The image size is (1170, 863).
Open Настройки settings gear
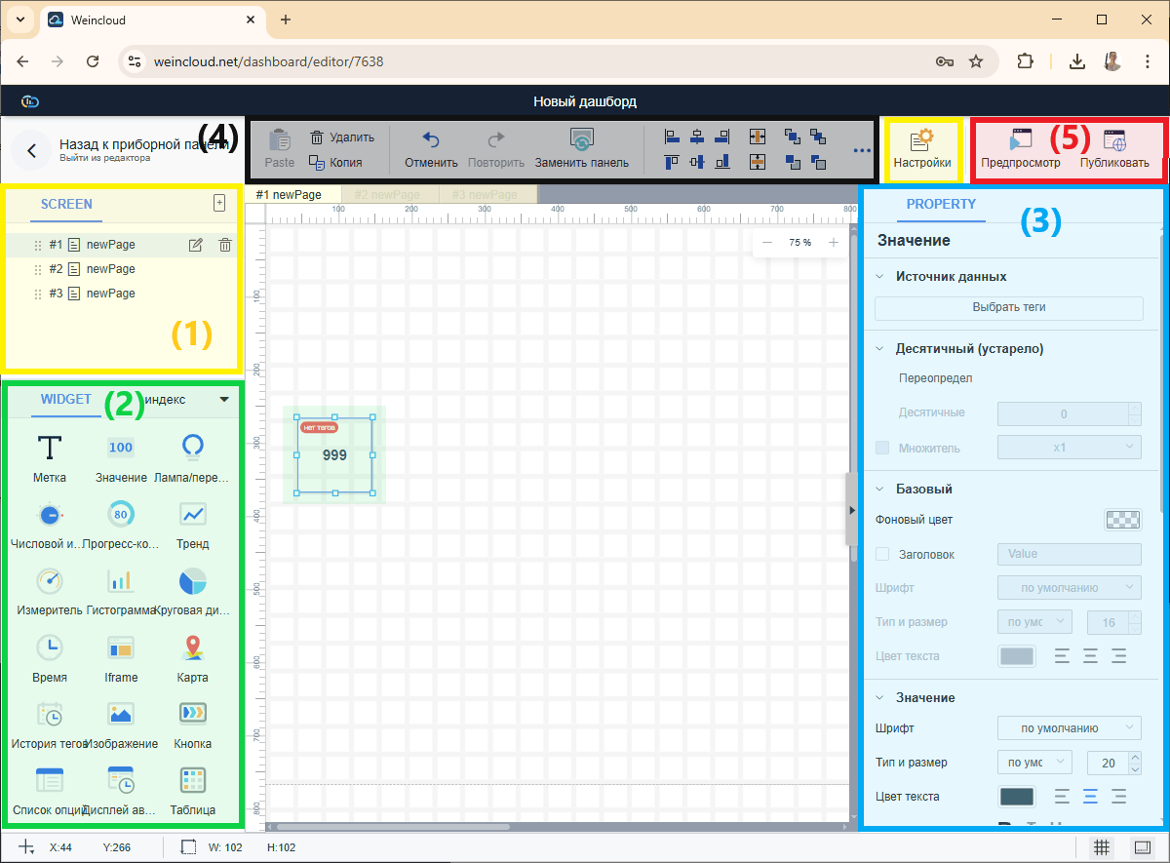(921, 140)
